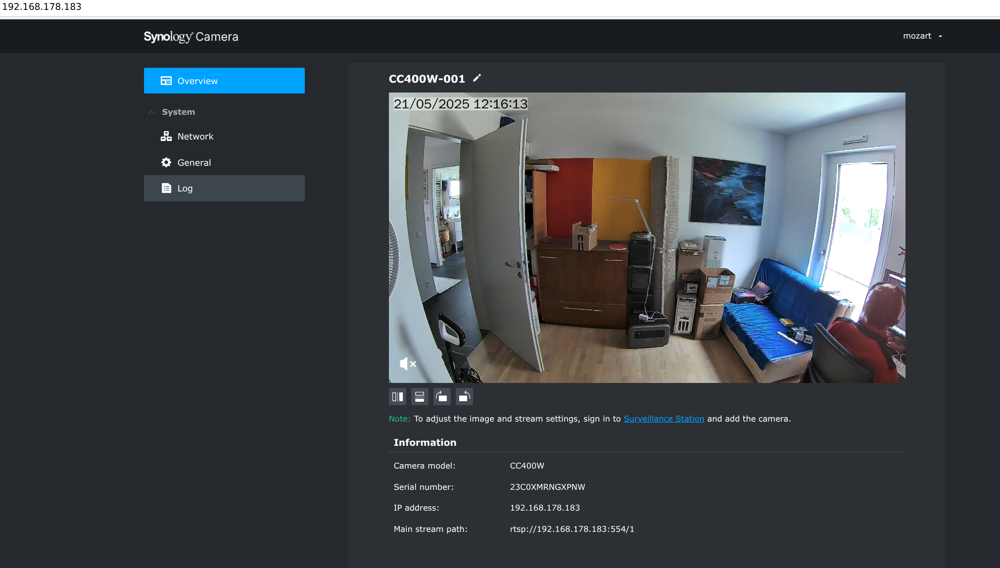Click the Synology Camera logo
Image resolution: width=1000 pixels, height=568 pixels.
coord(191,37)
